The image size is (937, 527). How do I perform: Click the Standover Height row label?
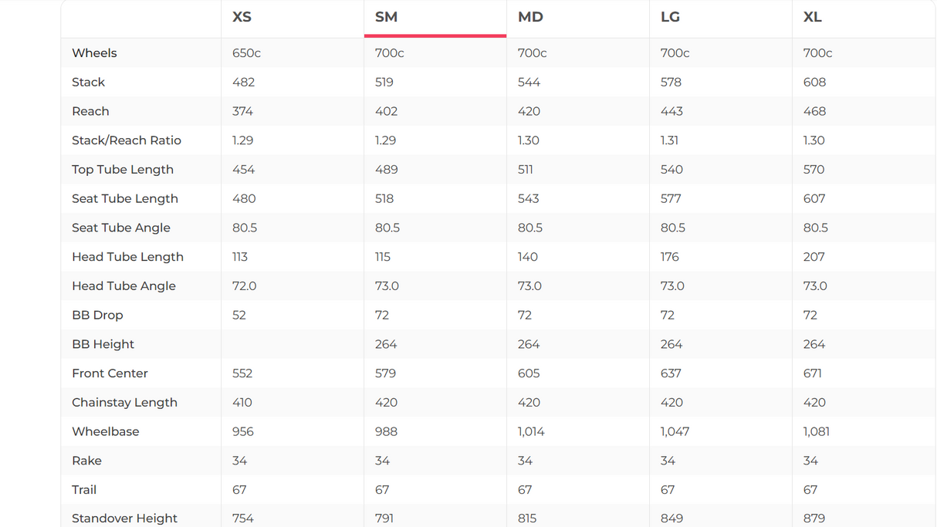pos(124,519)
